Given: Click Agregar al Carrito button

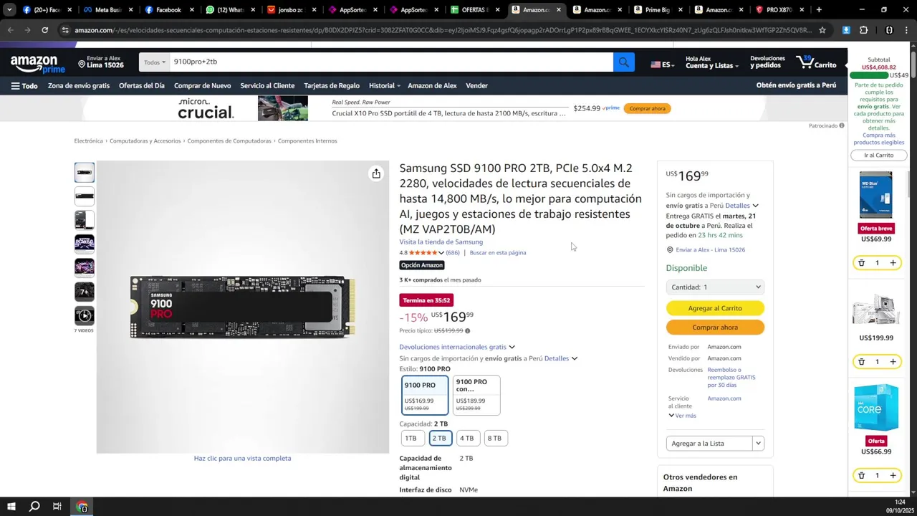Looking at the screenshot, I should pyautogui.click(x=715, y=308).
